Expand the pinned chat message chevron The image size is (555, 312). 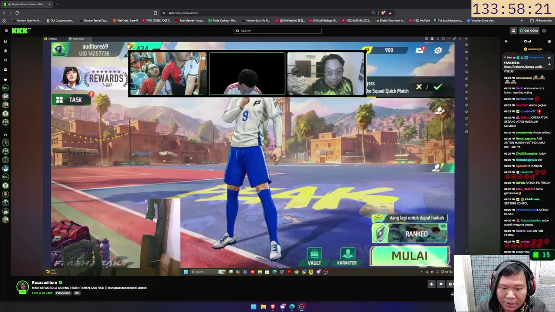click(549, 64)
